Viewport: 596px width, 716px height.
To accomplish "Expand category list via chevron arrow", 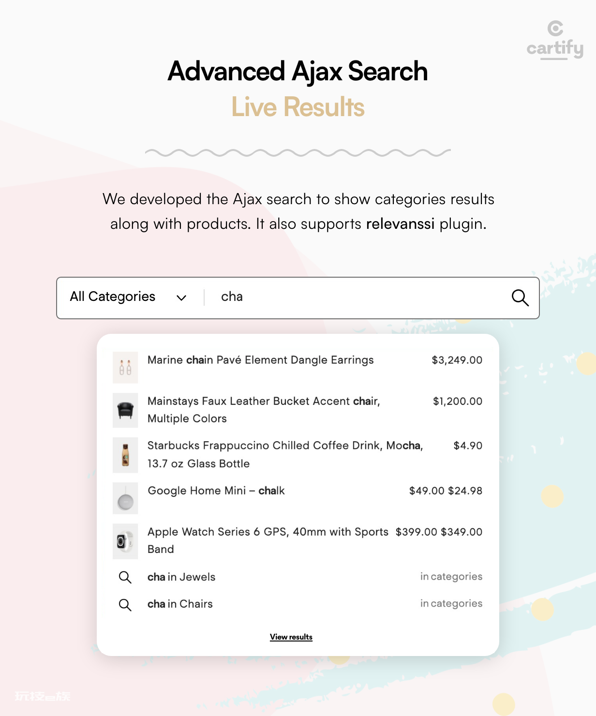I will point(181,298).
